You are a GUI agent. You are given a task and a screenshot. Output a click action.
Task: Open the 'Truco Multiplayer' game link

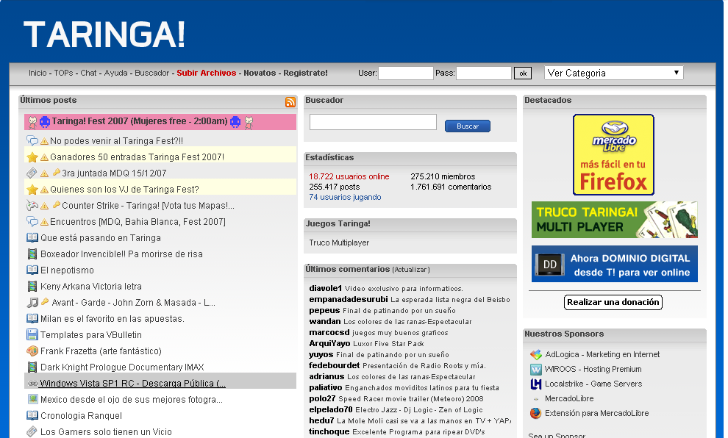pos(339,243)
